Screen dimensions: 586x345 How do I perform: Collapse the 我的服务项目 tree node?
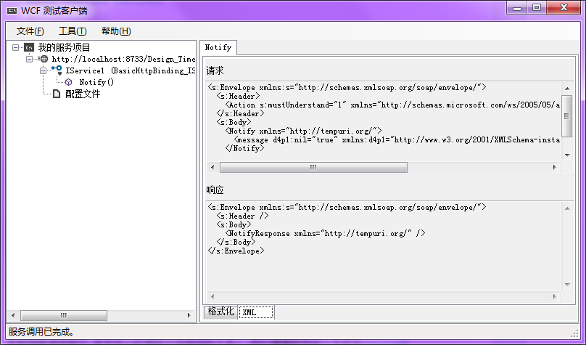(x=15, y=47)
